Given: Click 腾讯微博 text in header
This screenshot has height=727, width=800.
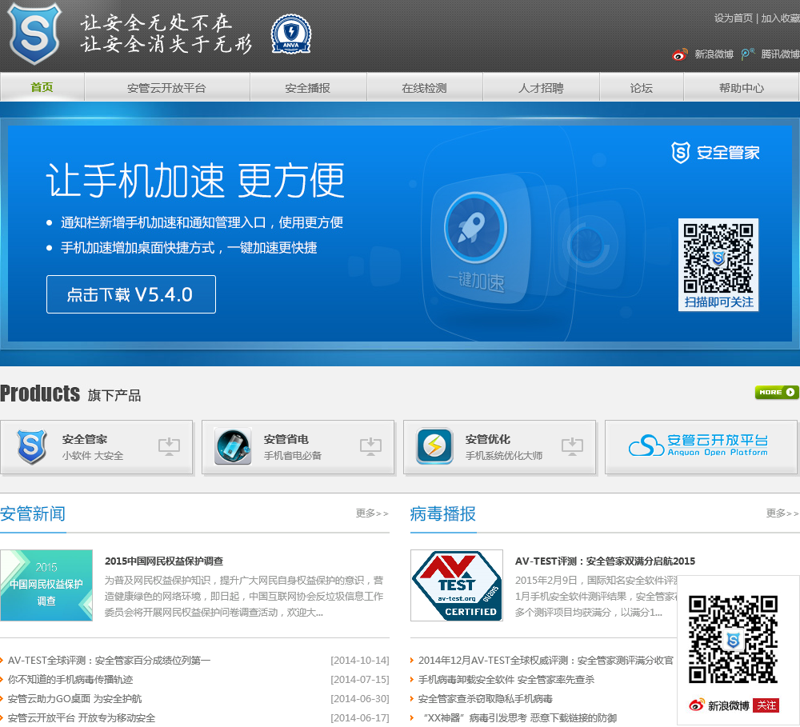Looking at the screenshot, I should (x=780, y=54).
